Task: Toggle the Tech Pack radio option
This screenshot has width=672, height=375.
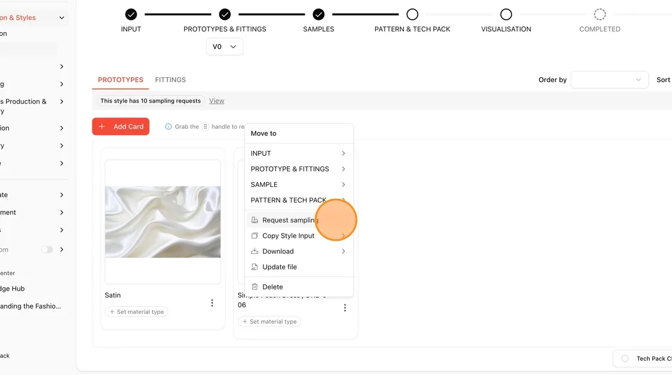Action: point(625,359)
